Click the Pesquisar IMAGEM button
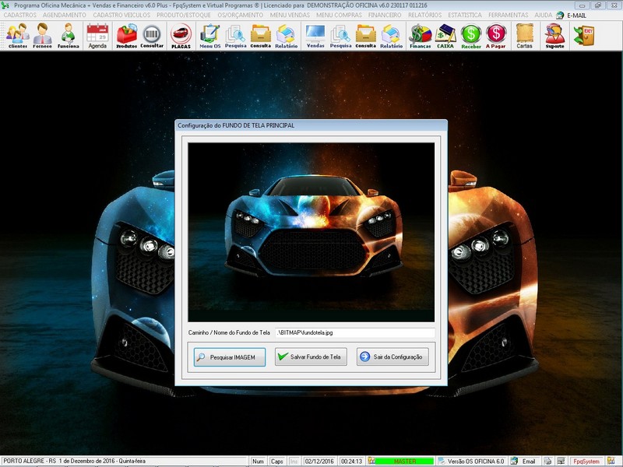This screenshot has height=467, width=623. (x=230, y=357)
